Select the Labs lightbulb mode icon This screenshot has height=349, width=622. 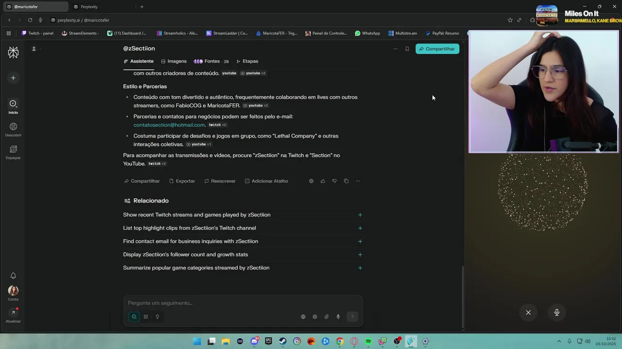157,317
